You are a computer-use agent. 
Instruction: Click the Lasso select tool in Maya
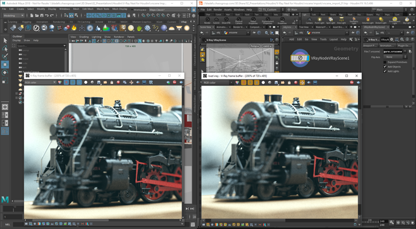click(x=5, y=48)
